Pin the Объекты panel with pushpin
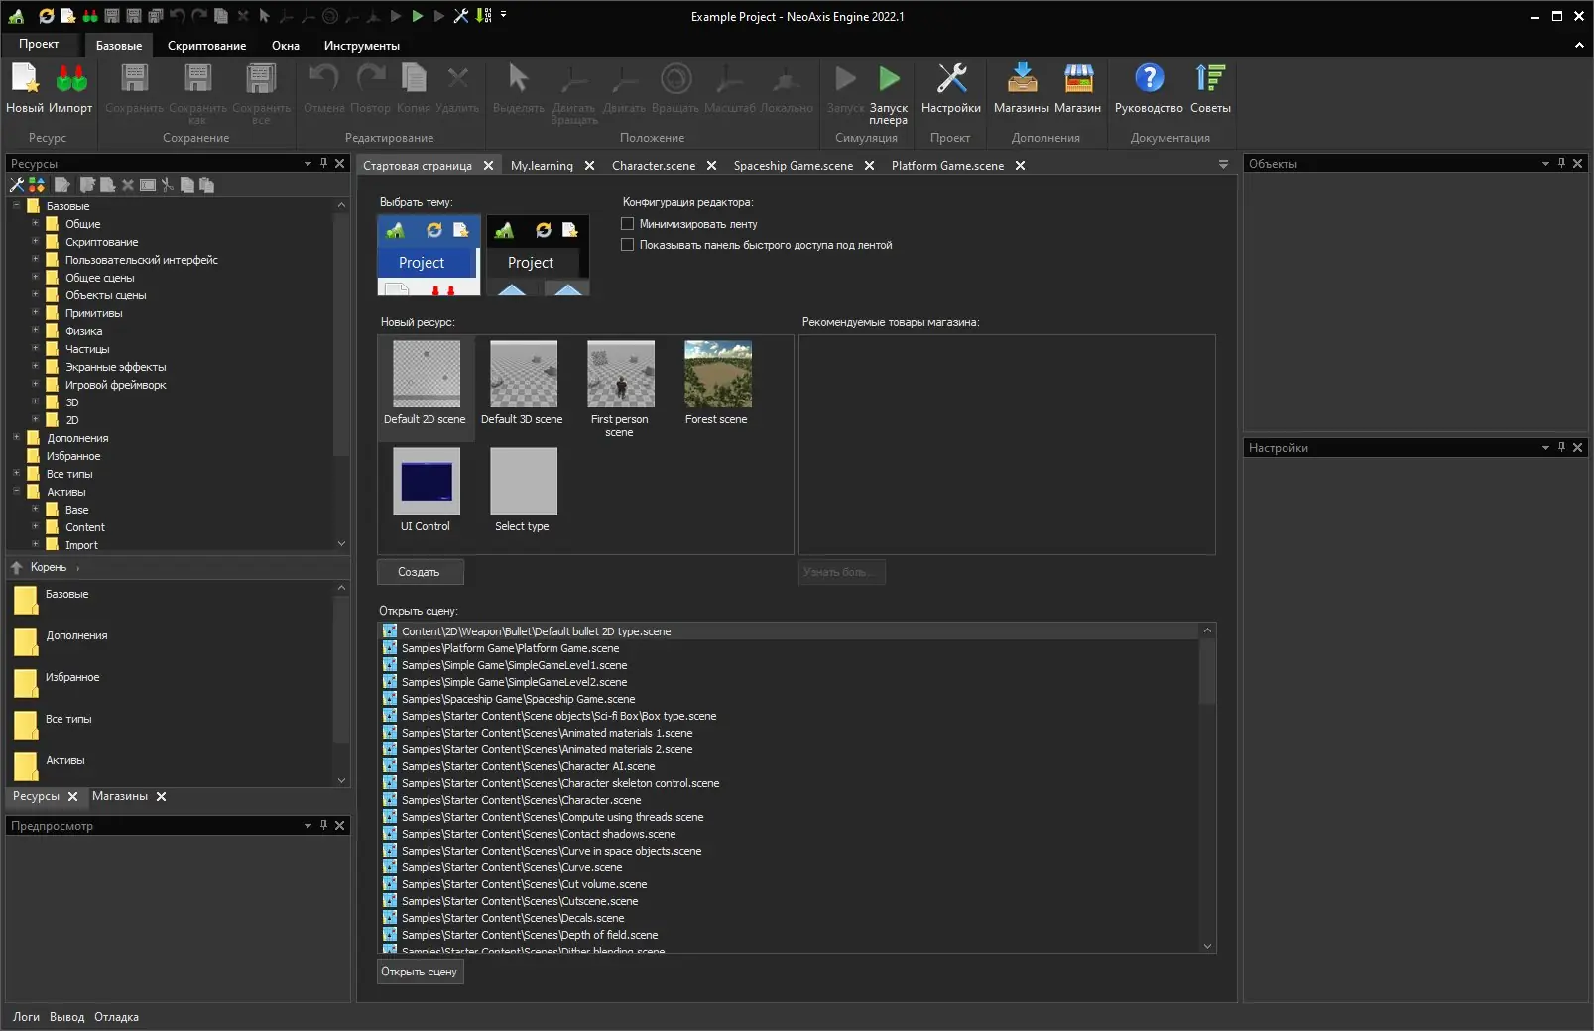Viewport: 1594px width, 1031px height. (1561, 163)
